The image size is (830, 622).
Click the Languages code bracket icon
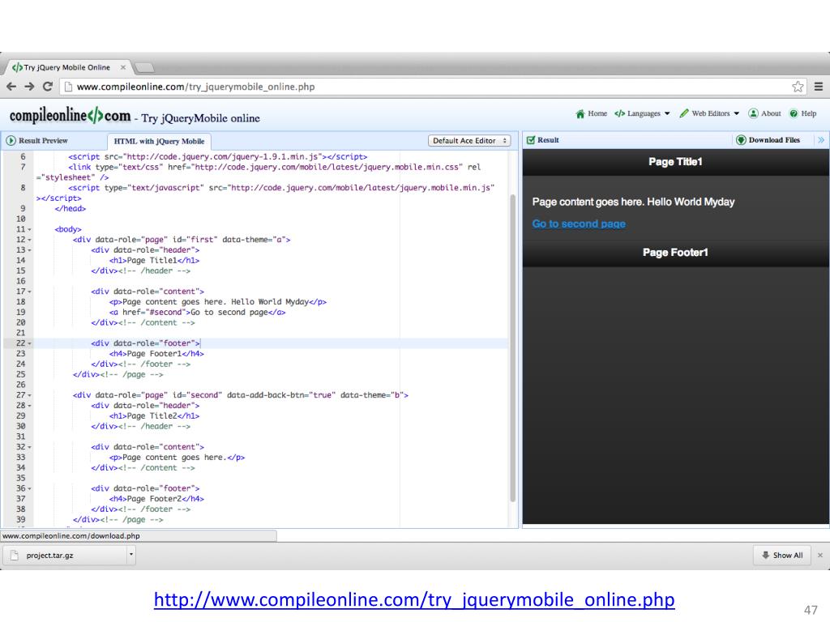click(620, 113)
